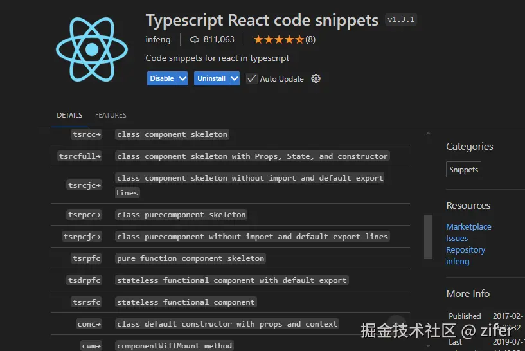
Task: Open the infeng publisher link under title
Action: click(158, 39)
